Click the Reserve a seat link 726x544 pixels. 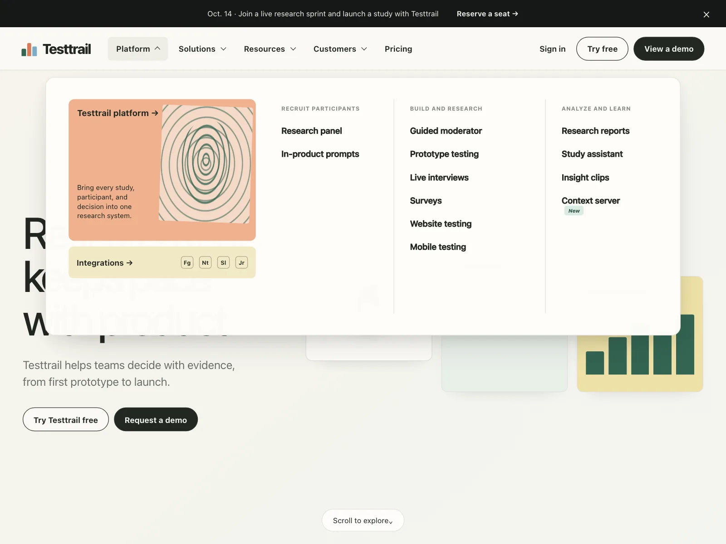pyautogui.click(x=487, y=14)
